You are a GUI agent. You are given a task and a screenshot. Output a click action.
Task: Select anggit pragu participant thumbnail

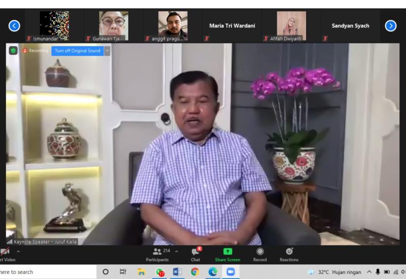(173, 26)
